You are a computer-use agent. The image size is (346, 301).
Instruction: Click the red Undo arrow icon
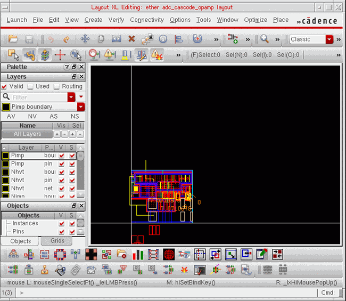pos(51,39)
